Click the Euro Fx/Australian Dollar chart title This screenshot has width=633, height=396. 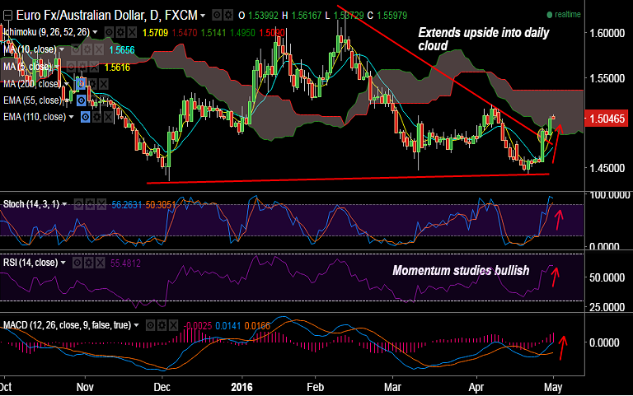pyautogui.click(x=107, y=16)
